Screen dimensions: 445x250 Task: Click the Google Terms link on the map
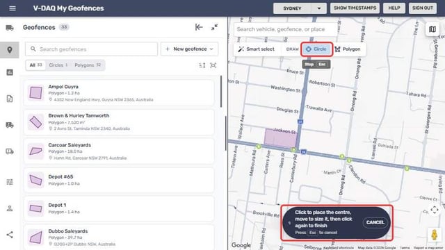405,248
